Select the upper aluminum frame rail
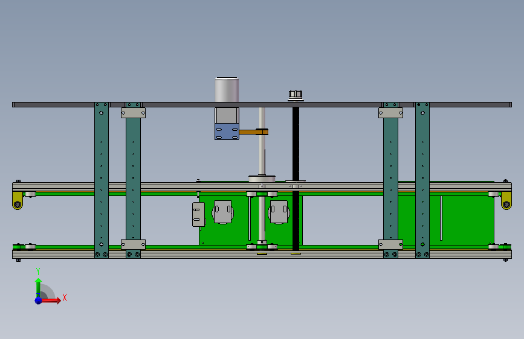The height and width of the screenshot is (339, 524). point(262,187)
